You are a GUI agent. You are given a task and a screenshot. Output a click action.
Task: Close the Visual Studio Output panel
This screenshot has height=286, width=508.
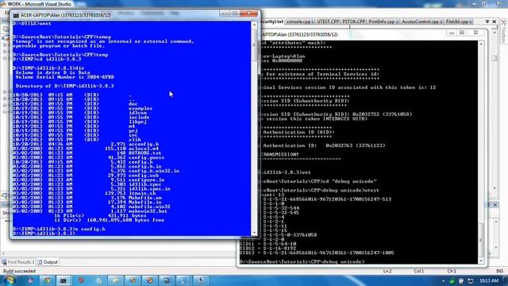point(495,205)
